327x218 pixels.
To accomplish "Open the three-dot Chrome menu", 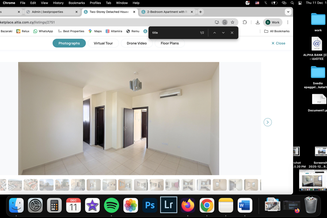I will pyautogui.click(x=287, y=22).
